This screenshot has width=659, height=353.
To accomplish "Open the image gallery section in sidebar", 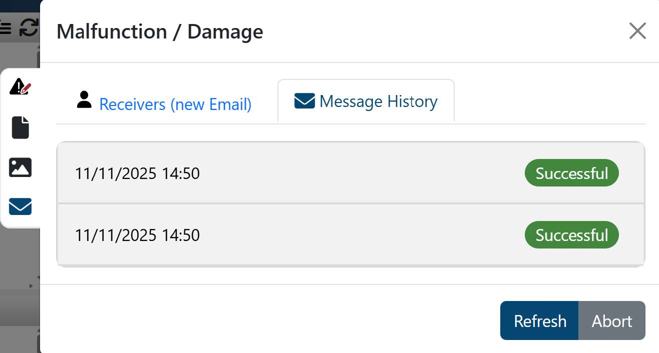I will click(20, 167).
